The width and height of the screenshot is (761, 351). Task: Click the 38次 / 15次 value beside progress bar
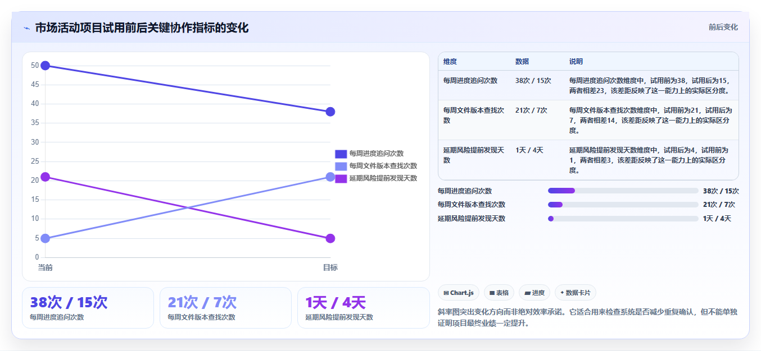(x=721, y=191)
